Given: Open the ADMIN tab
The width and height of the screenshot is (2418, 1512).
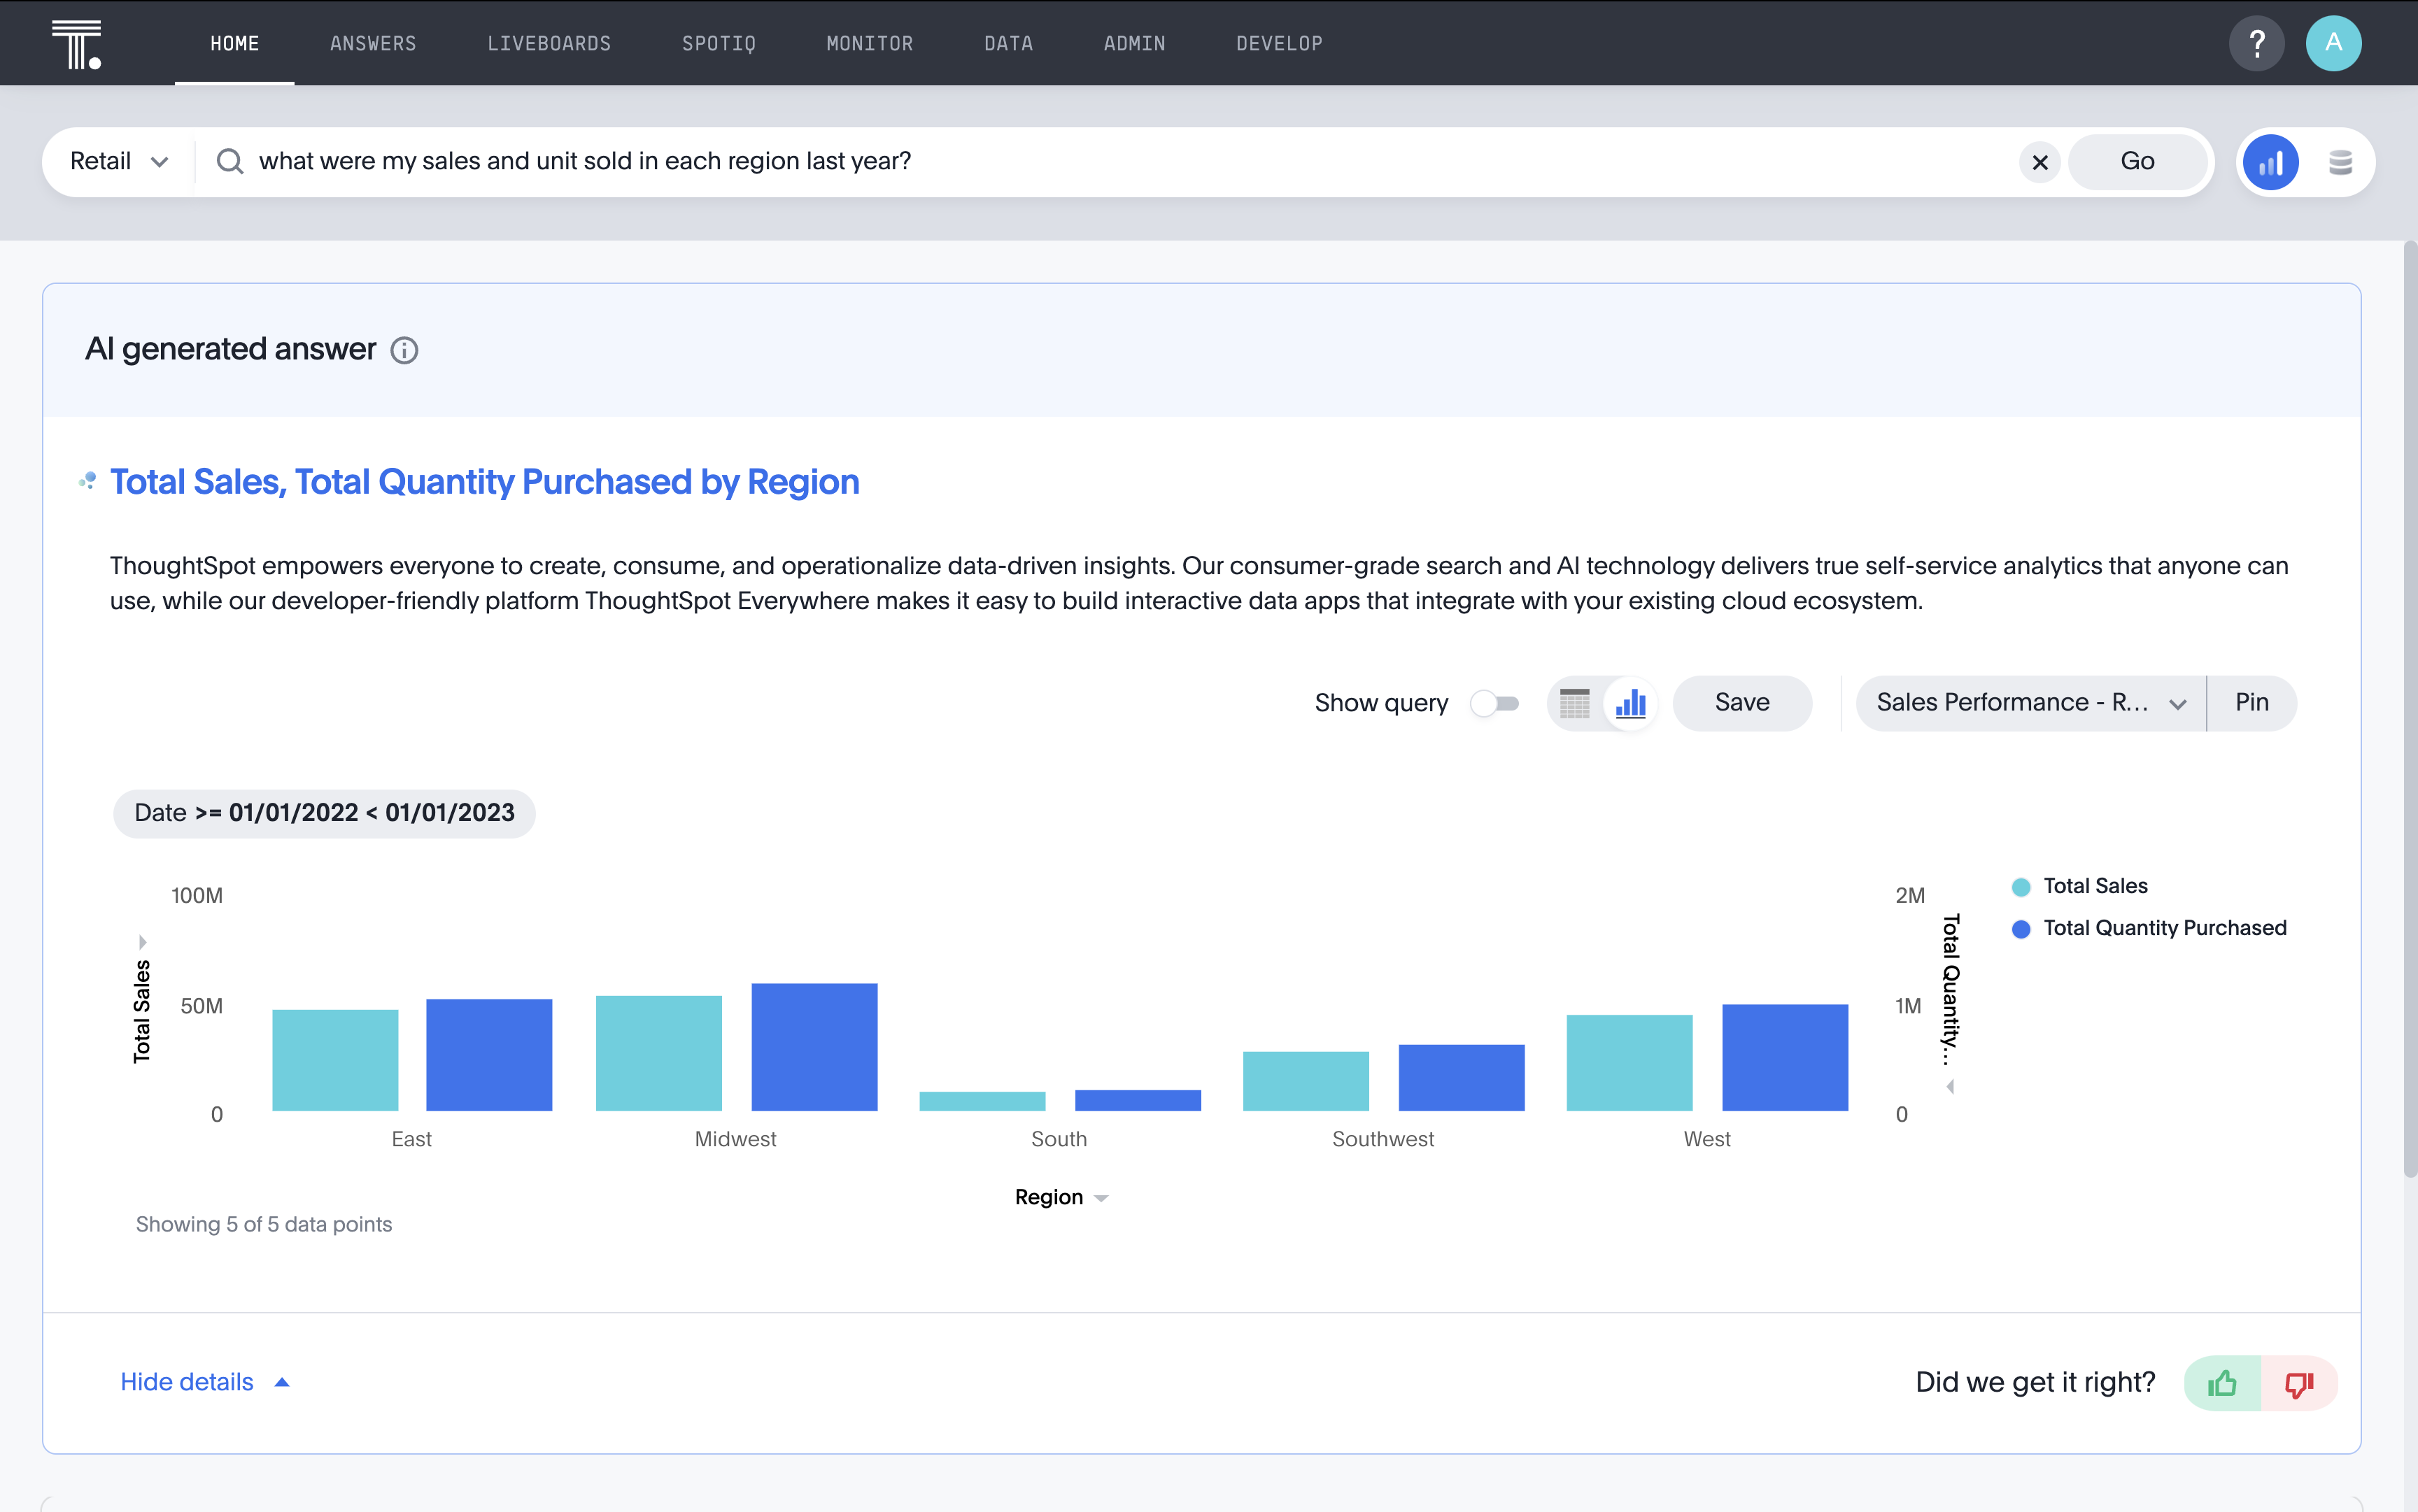Looking at the screenshot, I should 1134,43.
